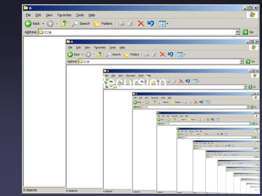Open Back history dropdown in second window

click(82, 55)
